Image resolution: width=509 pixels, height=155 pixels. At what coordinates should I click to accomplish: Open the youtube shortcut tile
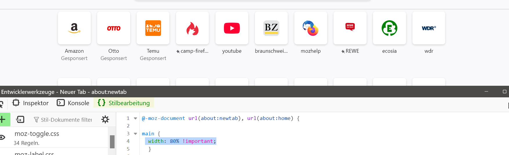tap(232, 28)
